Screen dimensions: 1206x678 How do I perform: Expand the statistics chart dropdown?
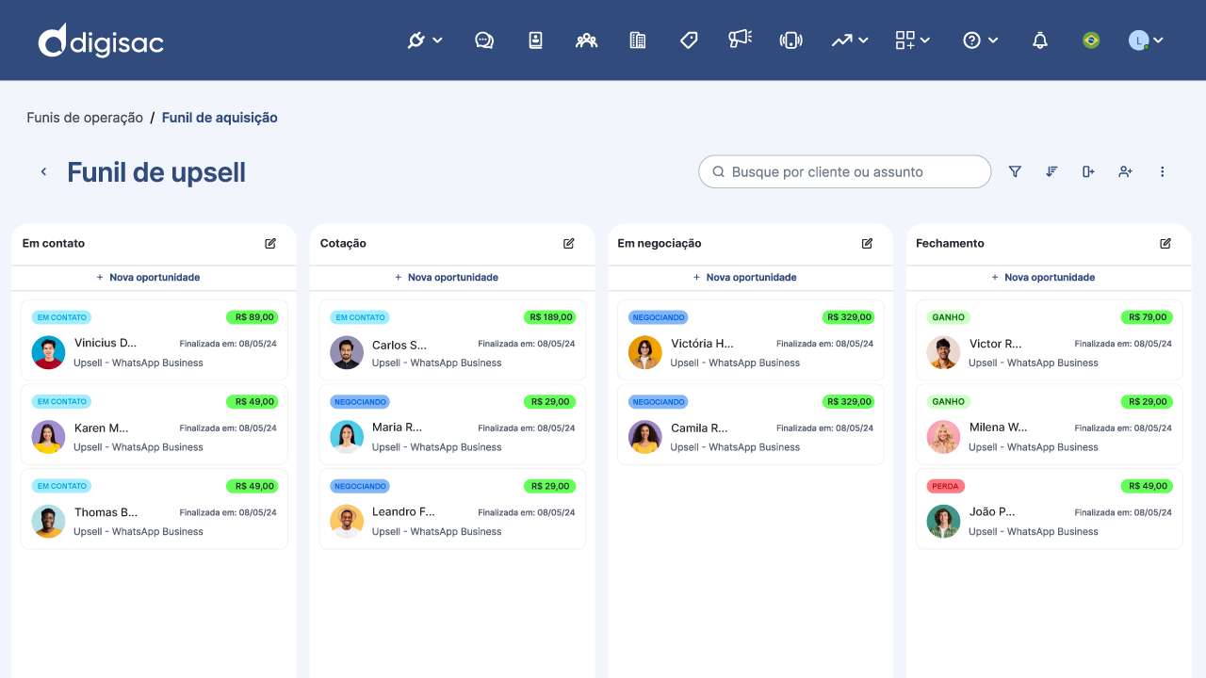click(849, 40)
